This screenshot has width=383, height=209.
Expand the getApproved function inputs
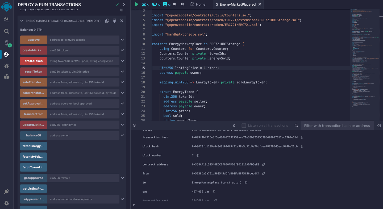click(122, 178)
